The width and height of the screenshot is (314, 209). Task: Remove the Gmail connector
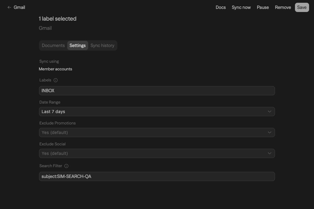click(283, 7)
